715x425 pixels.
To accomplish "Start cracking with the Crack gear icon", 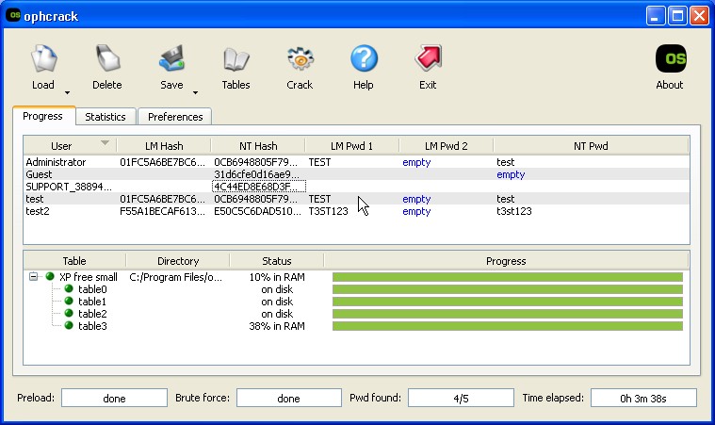I will (301, 59).
